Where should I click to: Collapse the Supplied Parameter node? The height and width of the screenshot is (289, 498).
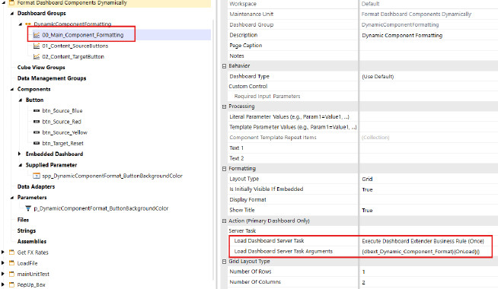click(21, 165)
